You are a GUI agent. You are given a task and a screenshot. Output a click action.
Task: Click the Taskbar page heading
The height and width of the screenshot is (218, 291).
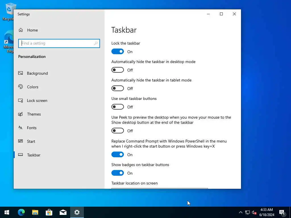[124, 30]
